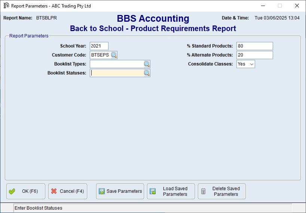This screenshot has width=306, height=213.
Task: Click the 'School Year:' label
Action: 73,46
